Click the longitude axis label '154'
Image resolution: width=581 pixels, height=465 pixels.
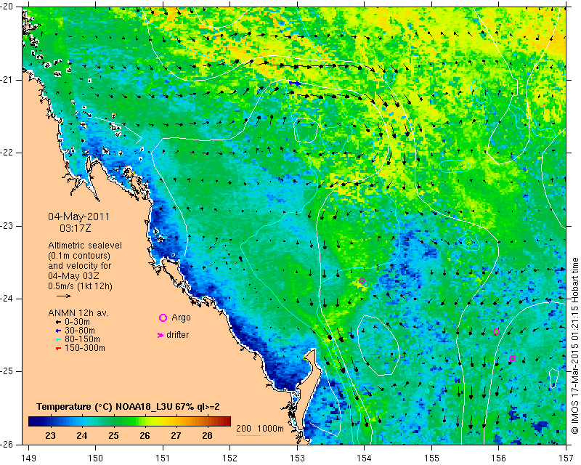365,458
